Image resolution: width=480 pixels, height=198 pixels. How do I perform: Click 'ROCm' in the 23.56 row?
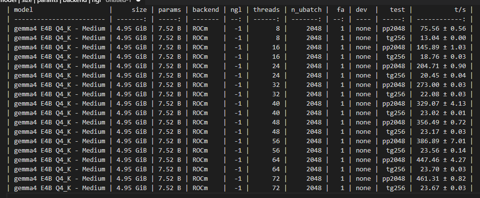(200, 151)
